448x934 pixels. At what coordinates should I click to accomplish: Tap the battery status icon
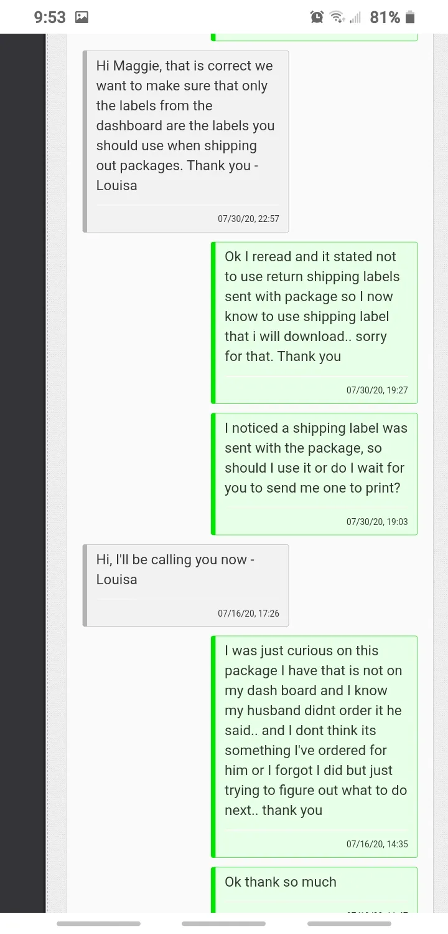[x=409, y=17]
